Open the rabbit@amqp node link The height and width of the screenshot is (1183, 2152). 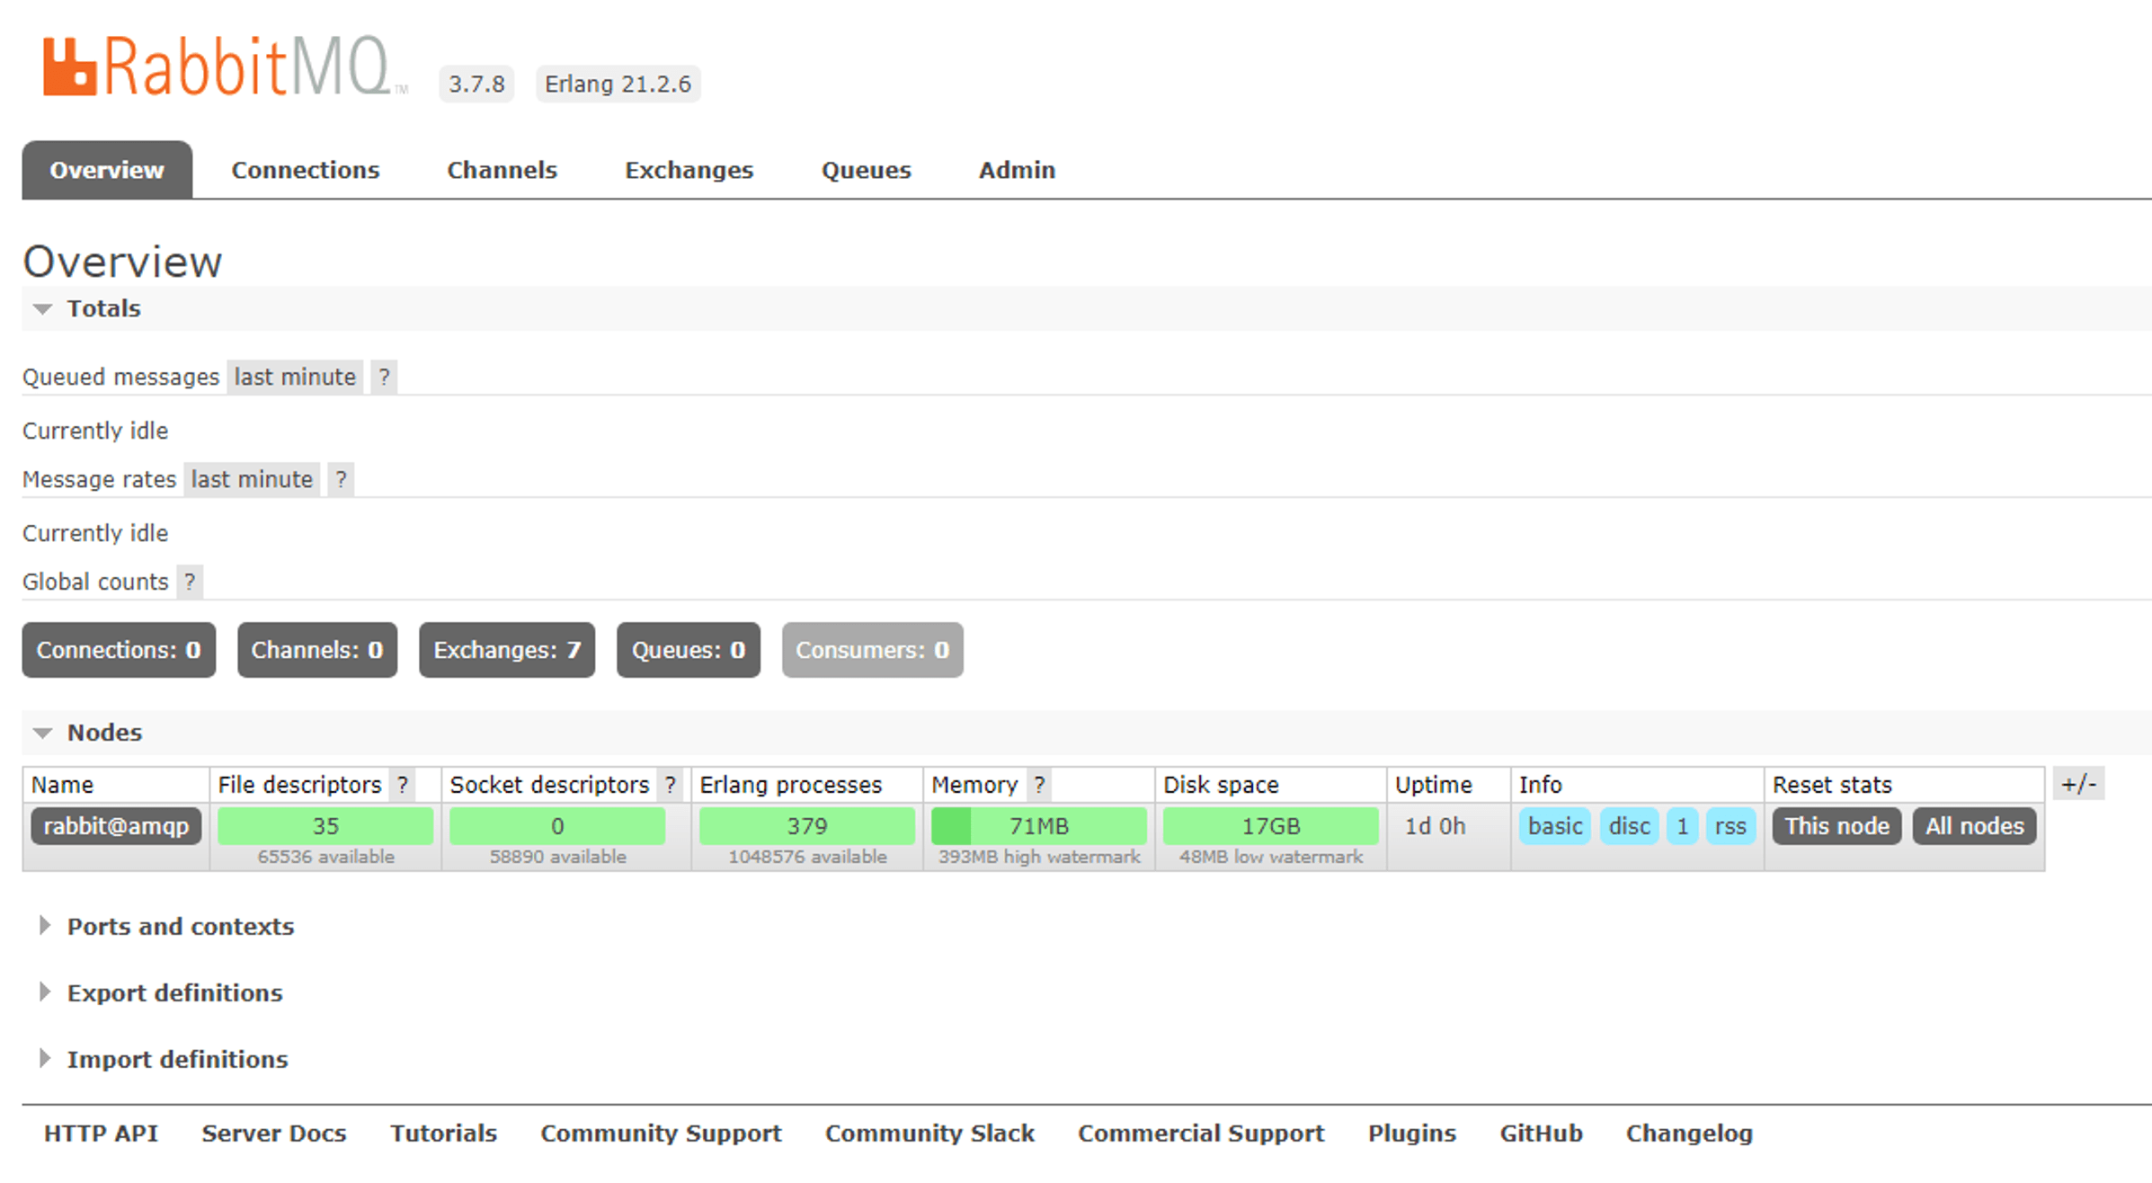click(x=116, y=826)
